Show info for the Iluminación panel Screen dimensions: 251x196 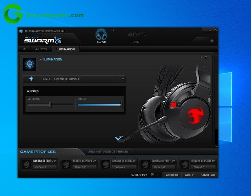[210, 57]
